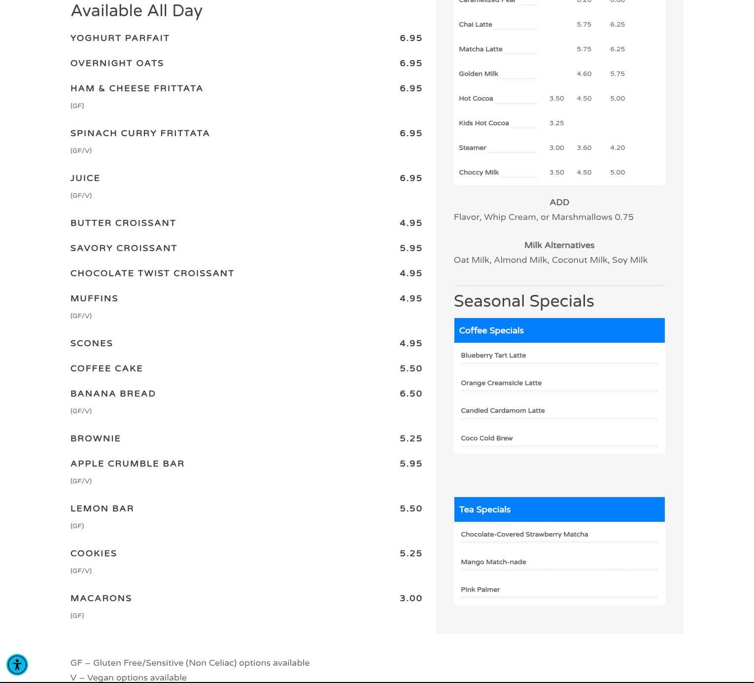Open the accessibility widget icon
This screenshot has height=683, width=754.
tap(17, 665)
